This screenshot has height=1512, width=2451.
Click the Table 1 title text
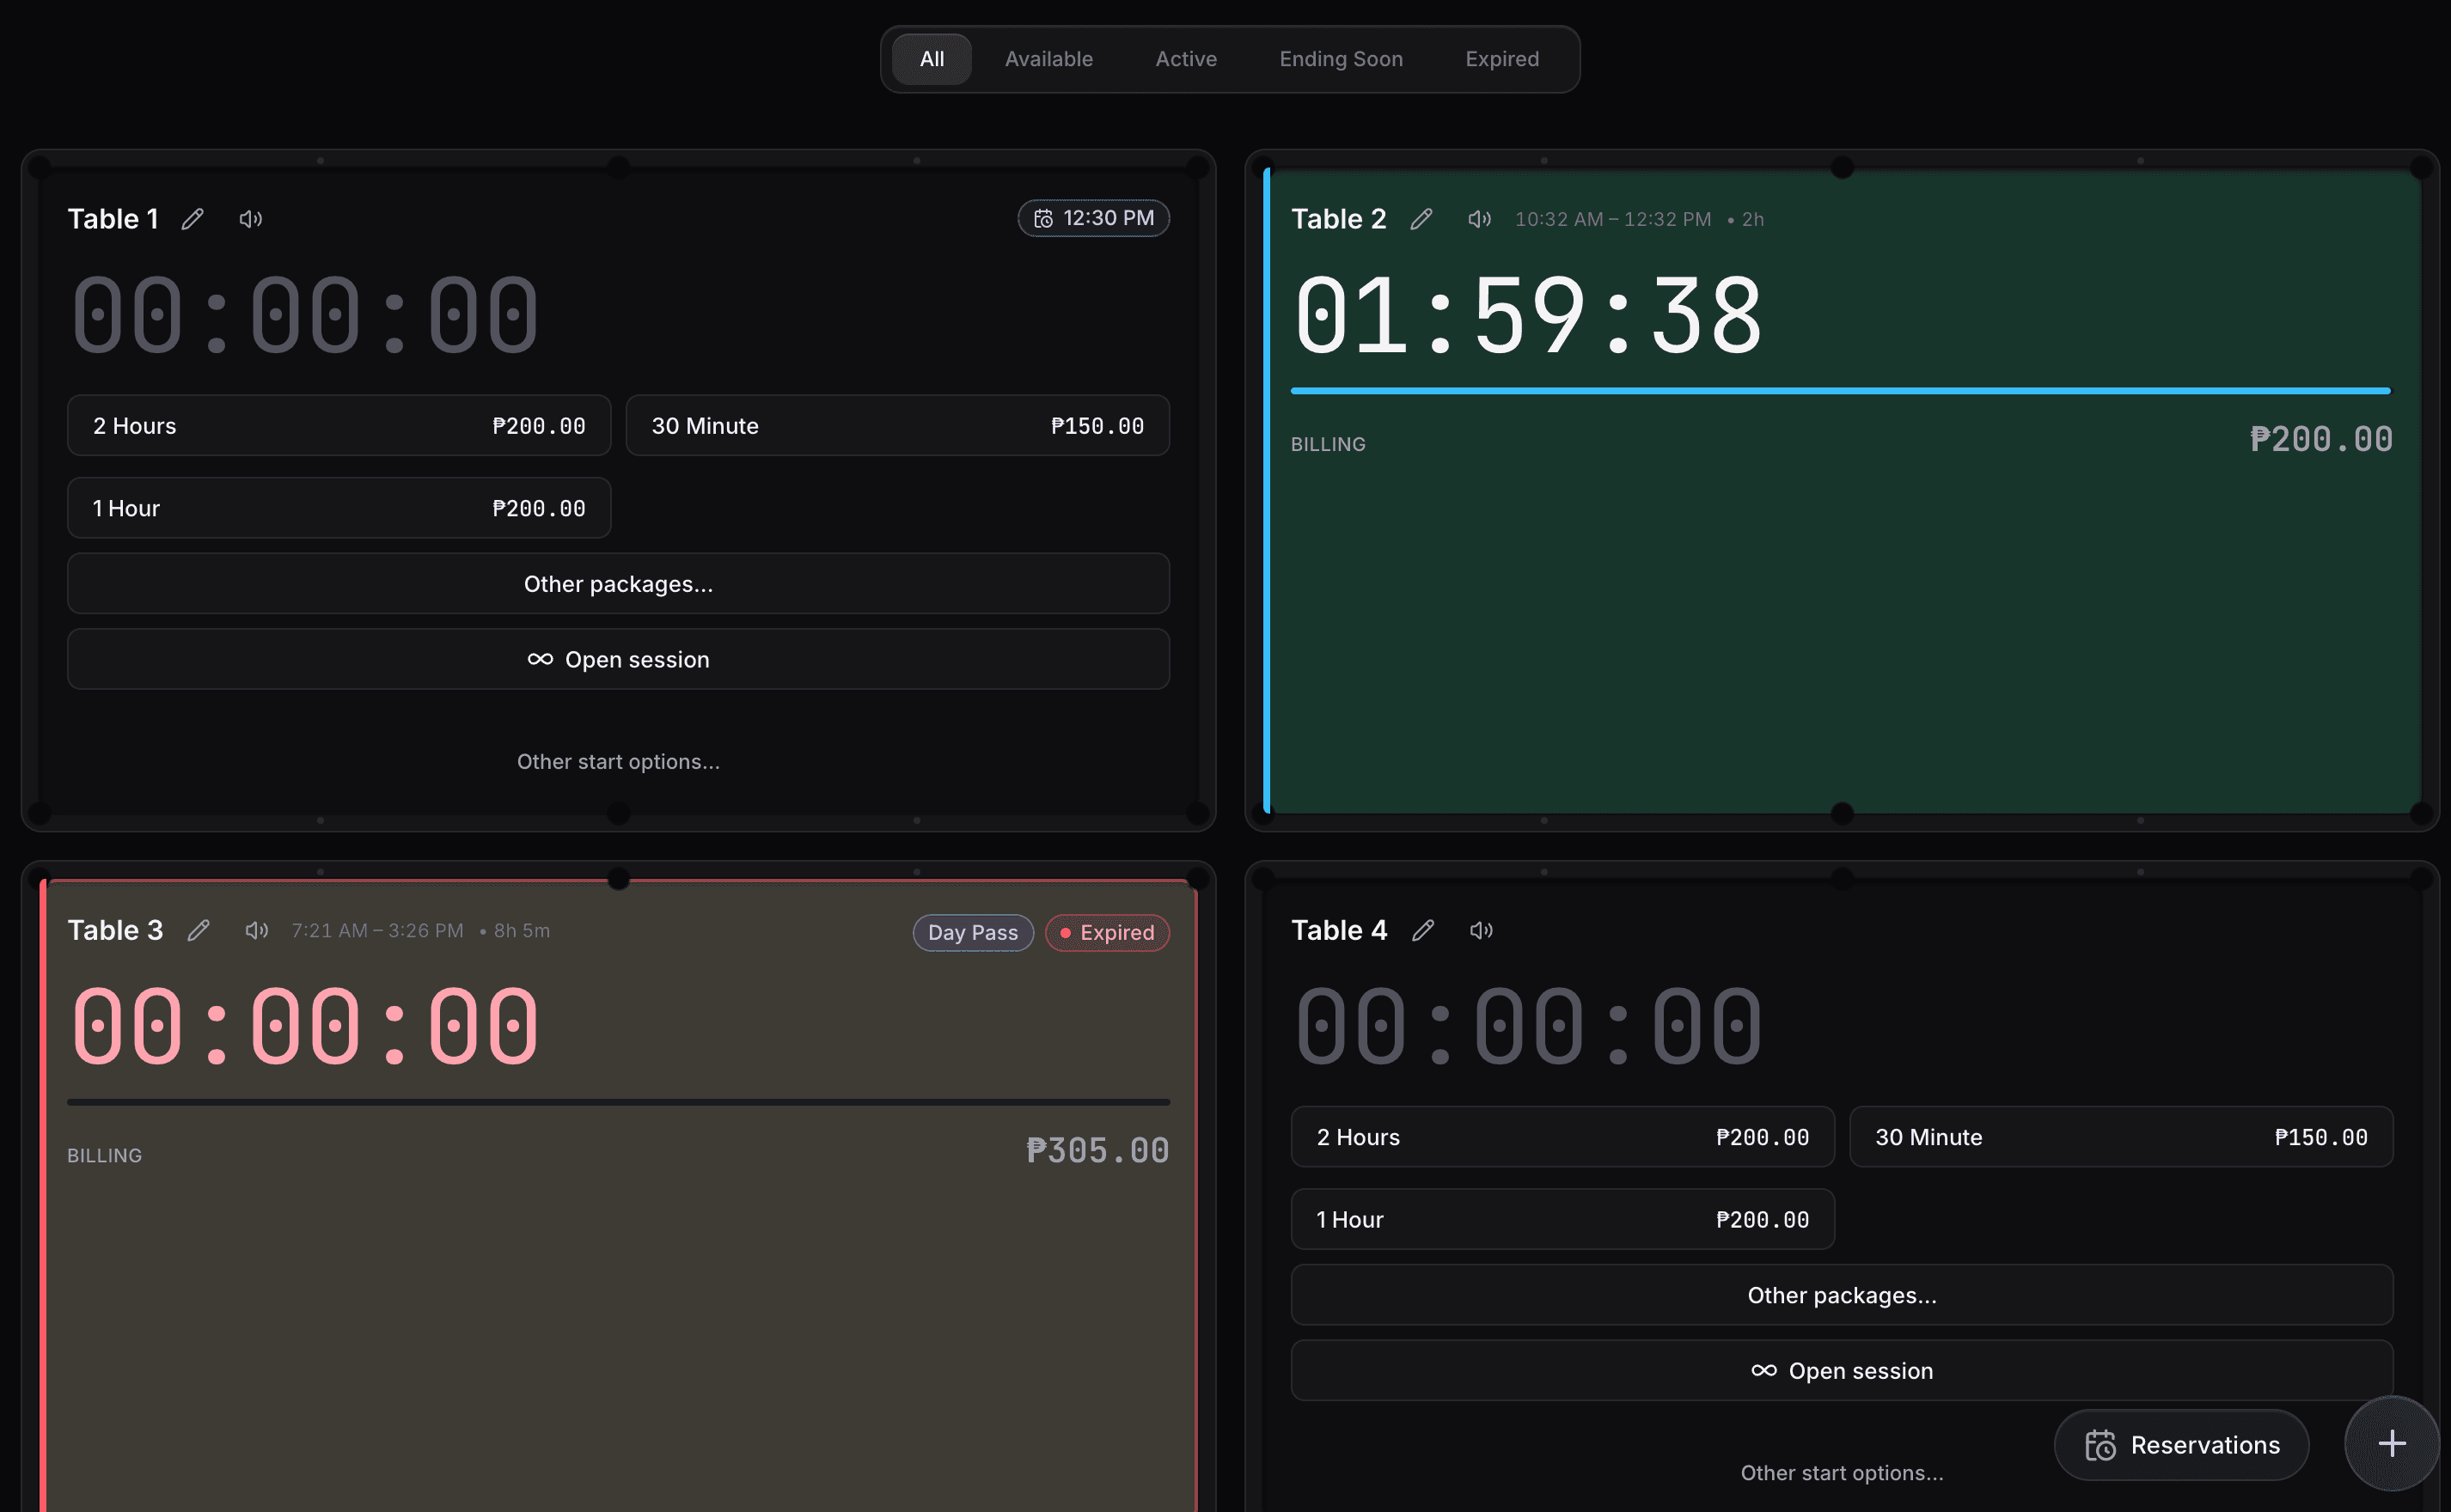tap(113, 219)
